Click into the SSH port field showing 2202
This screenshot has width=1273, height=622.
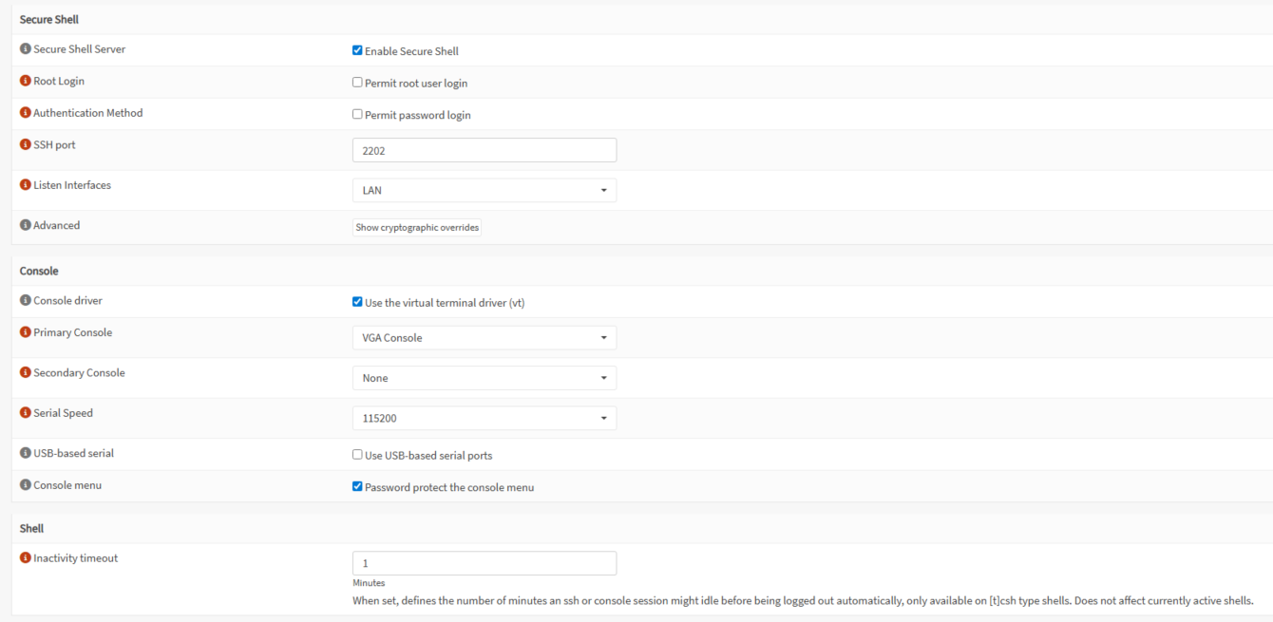[x=484, y=150]
